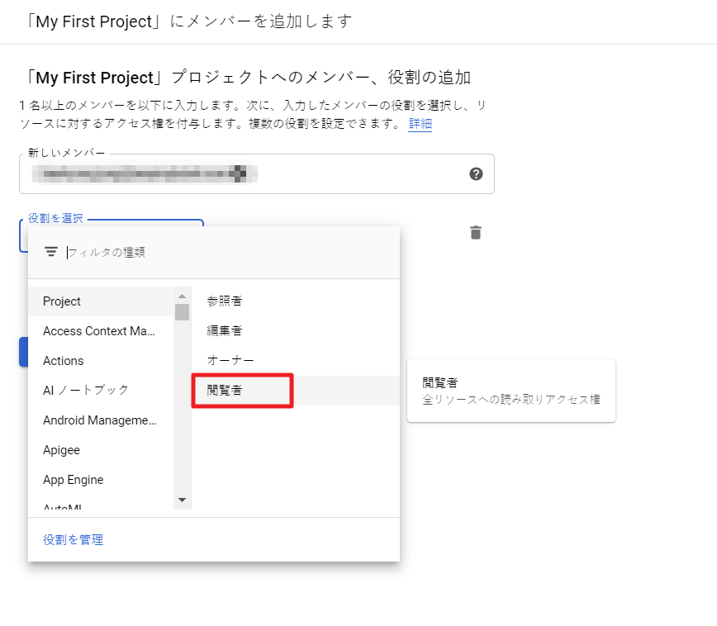
Task: Select the 閲覧者 role
Action: tap(225, 391)
